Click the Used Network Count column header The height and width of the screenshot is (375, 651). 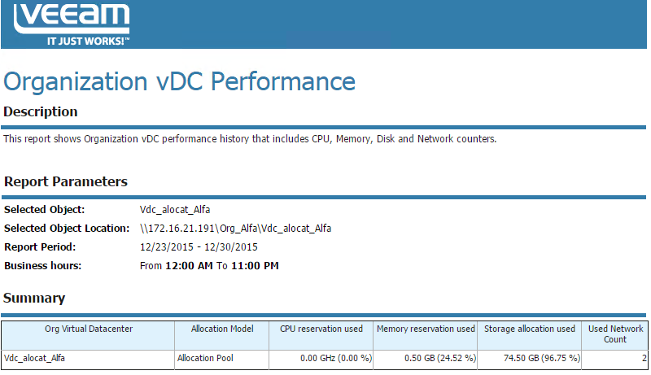tap(615, 334)
